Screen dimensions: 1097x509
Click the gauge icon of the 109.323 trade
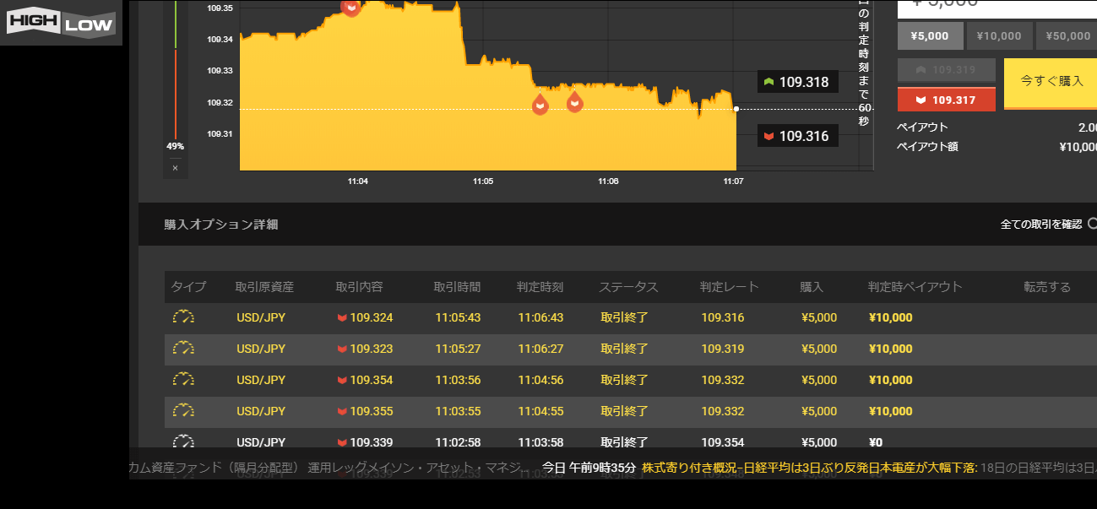(x=183, y=349)
